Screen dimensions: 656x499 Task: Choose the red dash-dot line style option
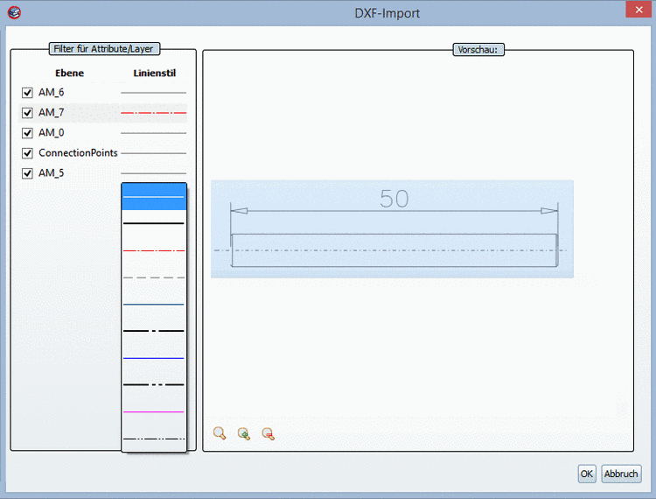pos(154,250)
